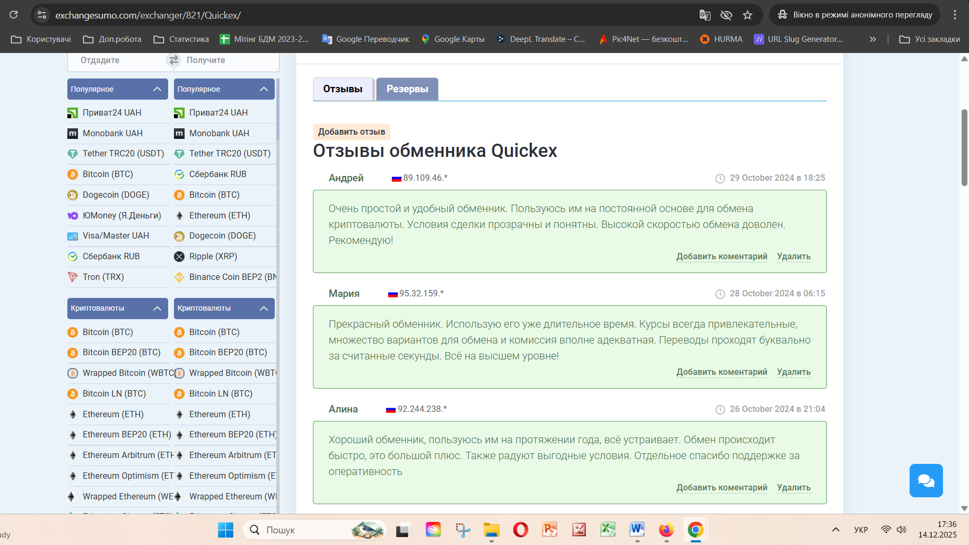Image resolution: width=969 pixels, height=545 pixels.
Task: Launch Opera from the taskbar
Action: tap(520, 530)
